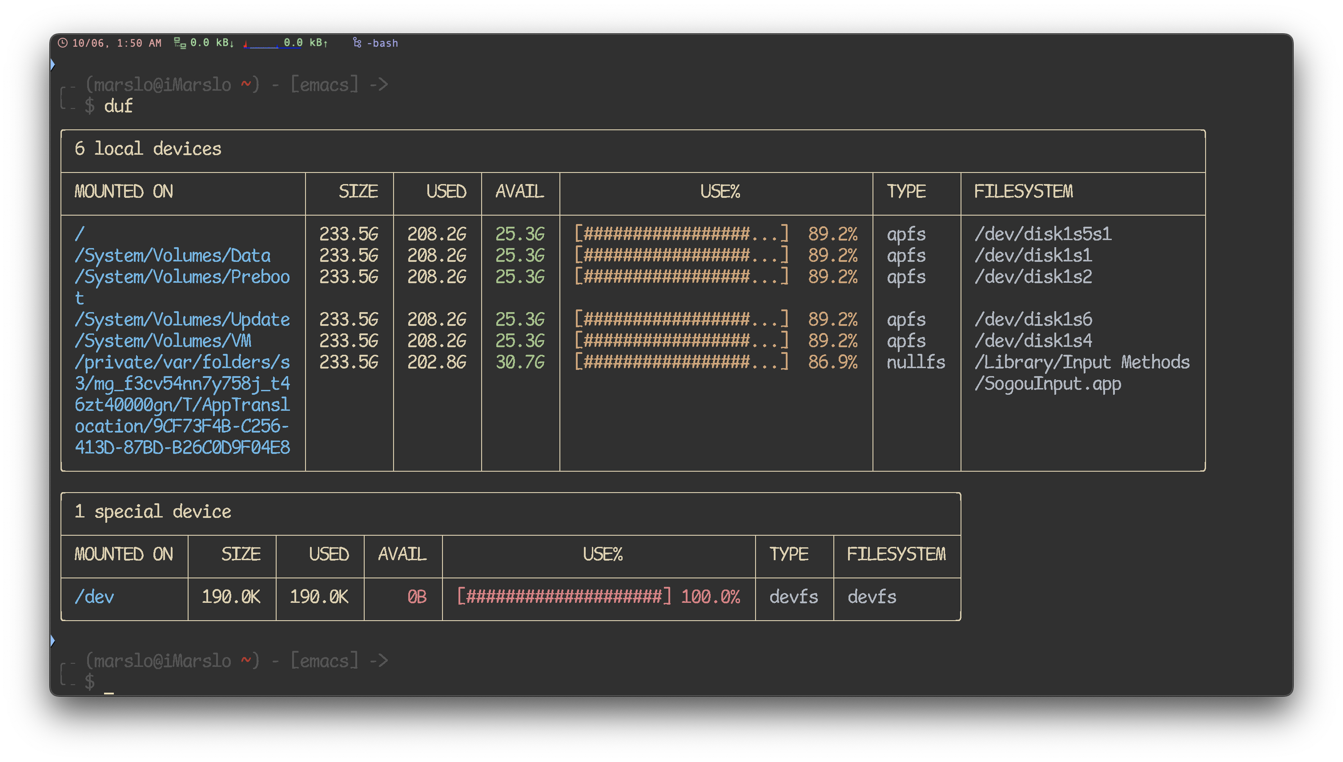Click the 'TYPE' header in local devices table
The width and height of the screenshot is (1343, 762).
pos(906,192)
